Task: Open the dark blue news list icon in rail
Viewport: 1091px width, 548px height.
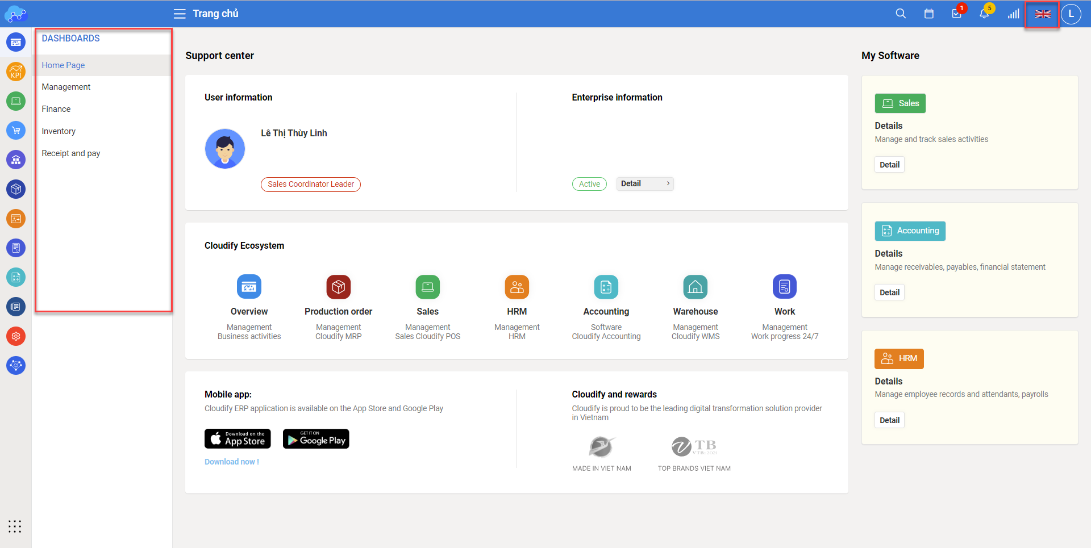Action: 16,307
